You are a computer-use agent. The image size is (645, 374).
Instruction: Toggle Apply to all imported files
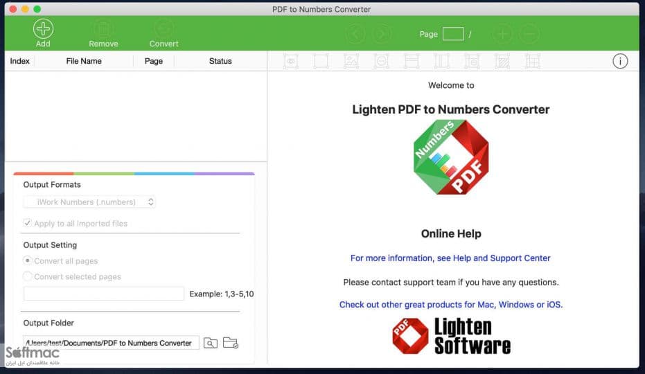click(27, 223)
